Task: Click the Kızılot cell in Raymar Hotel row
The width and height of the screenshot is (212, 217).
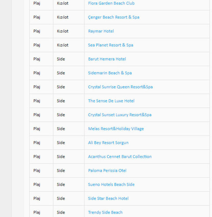Action: pos(63,31)
